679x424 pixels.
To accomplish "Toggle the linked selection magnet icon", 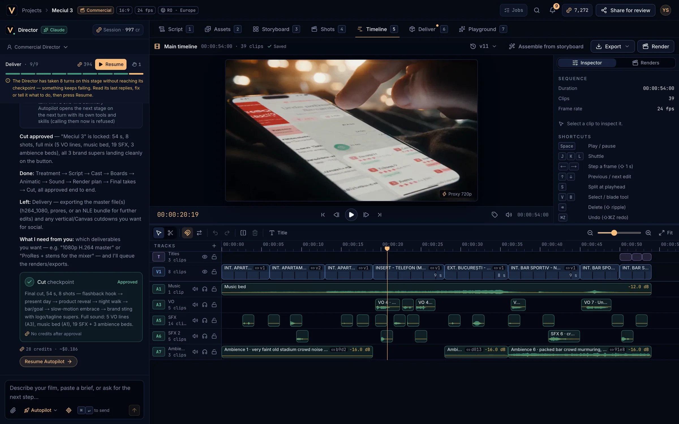I will click(187, 233).
